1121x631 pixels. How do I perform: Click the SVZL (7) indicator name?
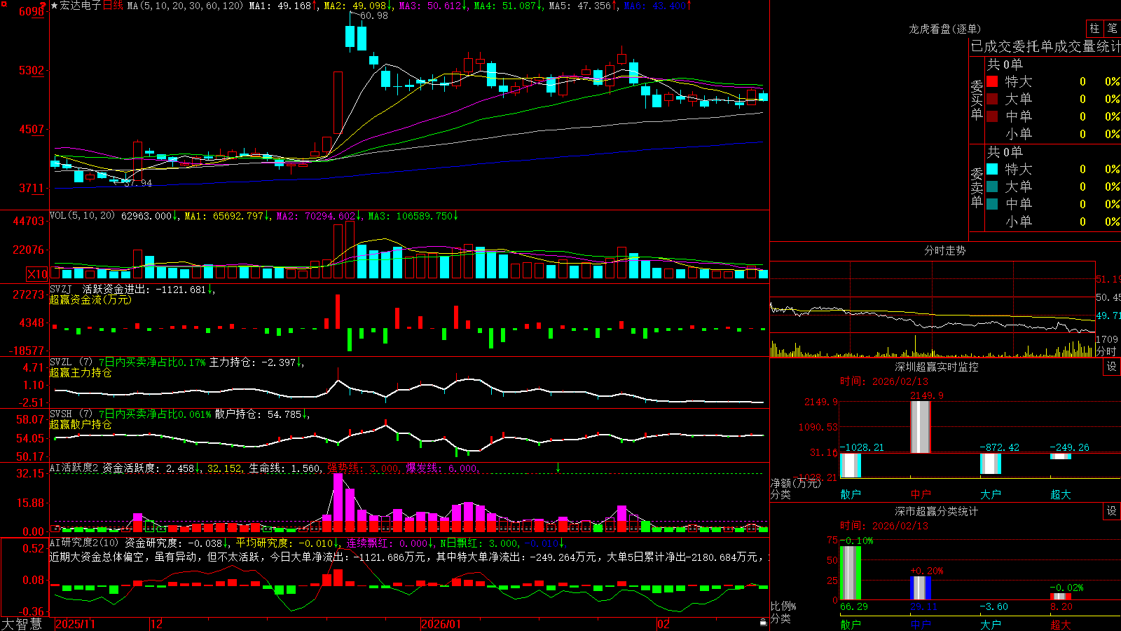[x=71, y=362]
